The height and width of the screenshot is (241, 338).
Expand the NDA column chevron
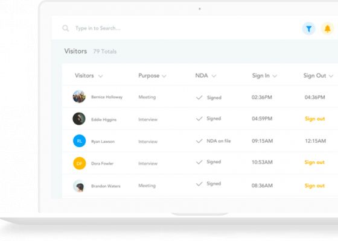pos(214,76)
